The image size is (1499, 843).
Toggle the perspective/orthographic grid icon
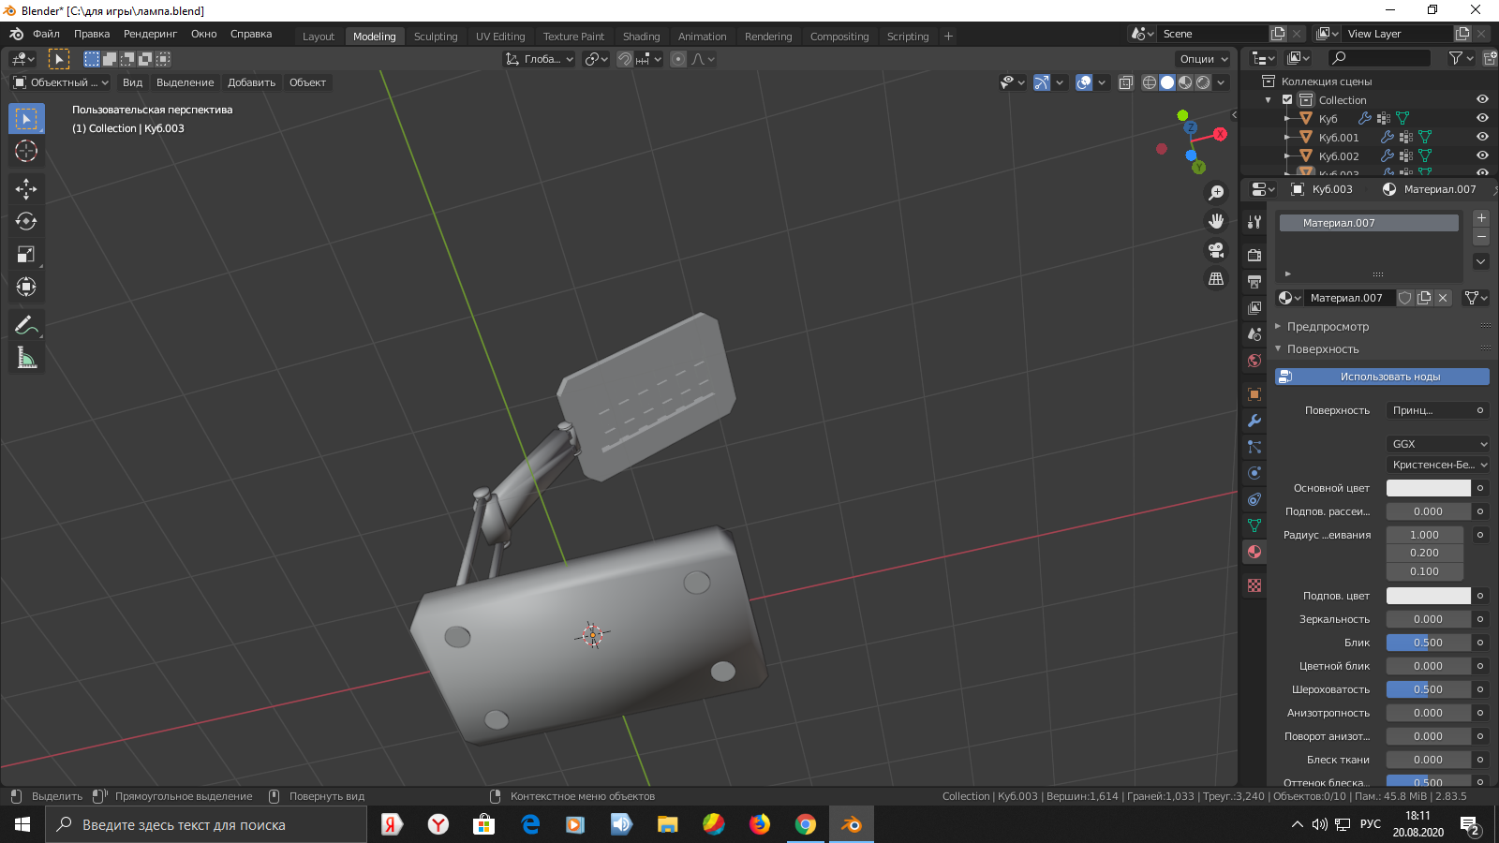(x=1216, y=279)
